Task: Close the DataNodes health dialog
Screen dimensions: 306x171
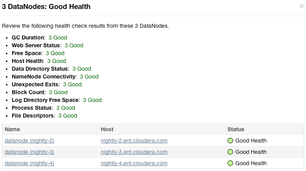Action: click(x=302, y=6)
